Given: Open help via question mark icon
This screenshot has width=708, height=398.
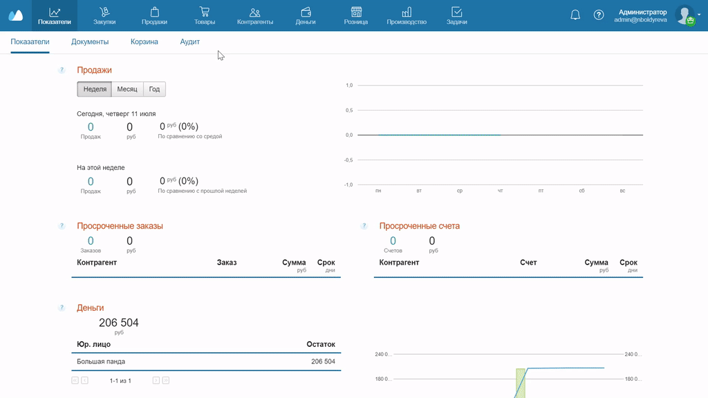Looking at the screenshot, I should coord(599,15).
